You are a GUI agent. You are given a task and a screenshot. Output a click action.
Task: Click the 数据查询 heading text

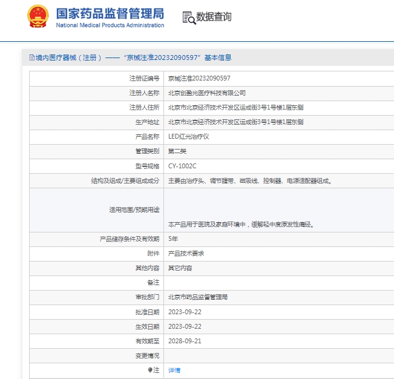coord(214,17)
